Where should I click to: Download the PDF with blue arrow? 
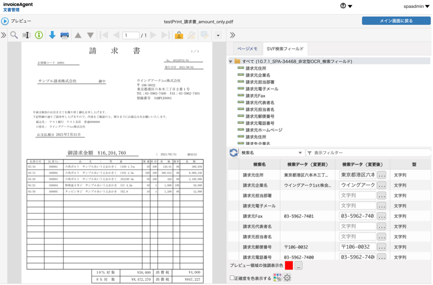point(52,35)
